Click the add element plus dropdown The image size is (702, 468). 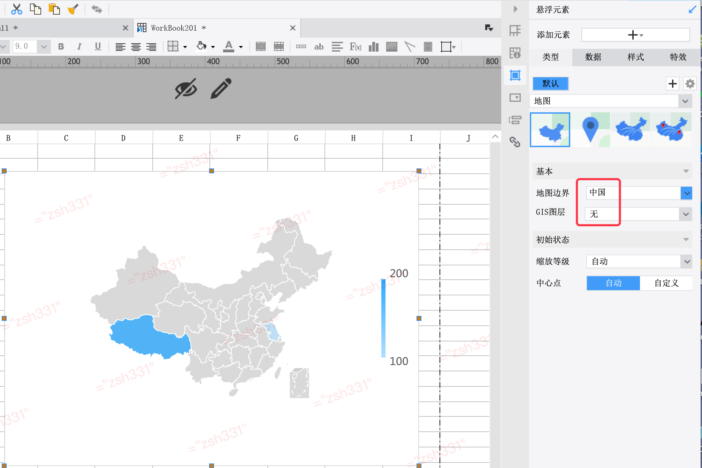tap(635, 35)
